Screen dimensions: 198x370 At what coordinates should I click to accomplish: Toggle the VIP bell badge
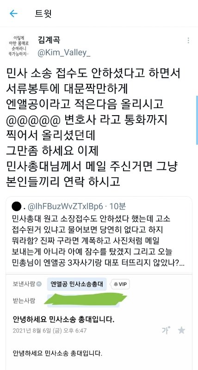tap(120, 284)
